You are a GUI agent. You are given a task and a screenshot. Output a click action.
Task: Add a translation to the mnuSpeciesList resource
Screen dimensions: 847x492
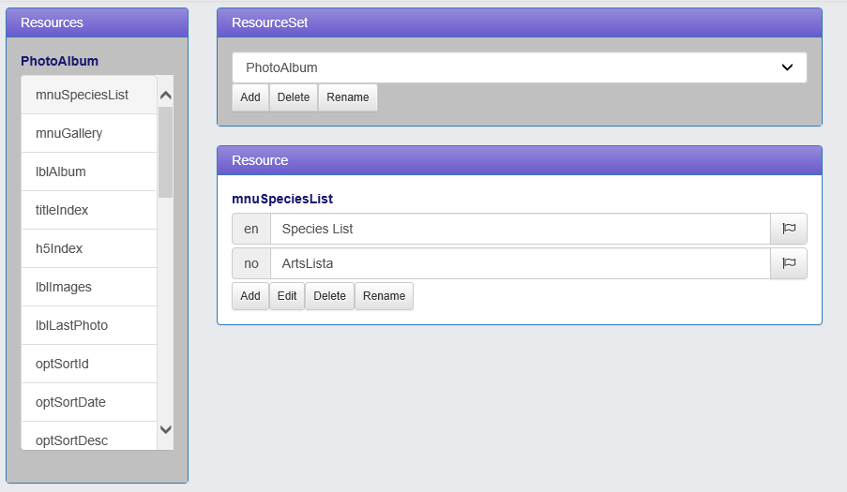(x=250, y=296)
